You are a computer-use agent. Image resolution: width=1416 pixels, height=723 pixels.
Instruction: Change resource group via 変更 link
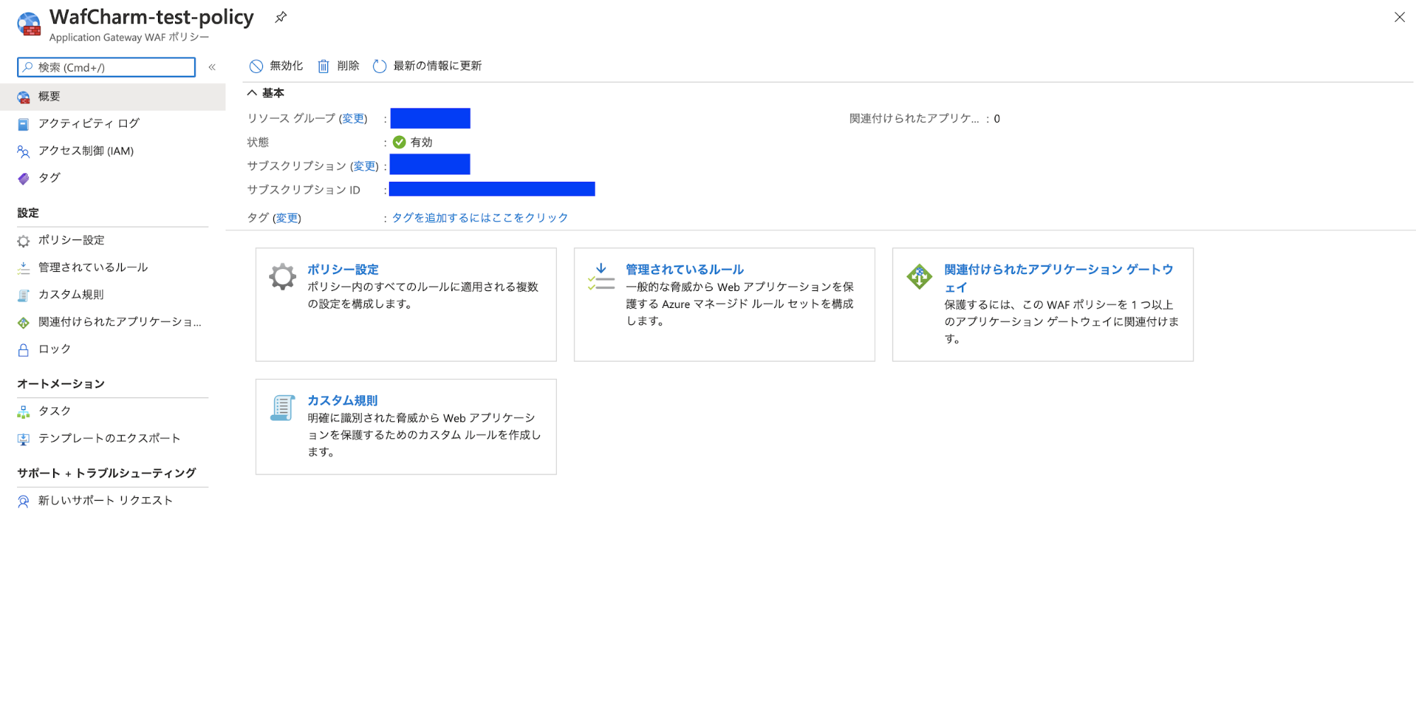353,118
